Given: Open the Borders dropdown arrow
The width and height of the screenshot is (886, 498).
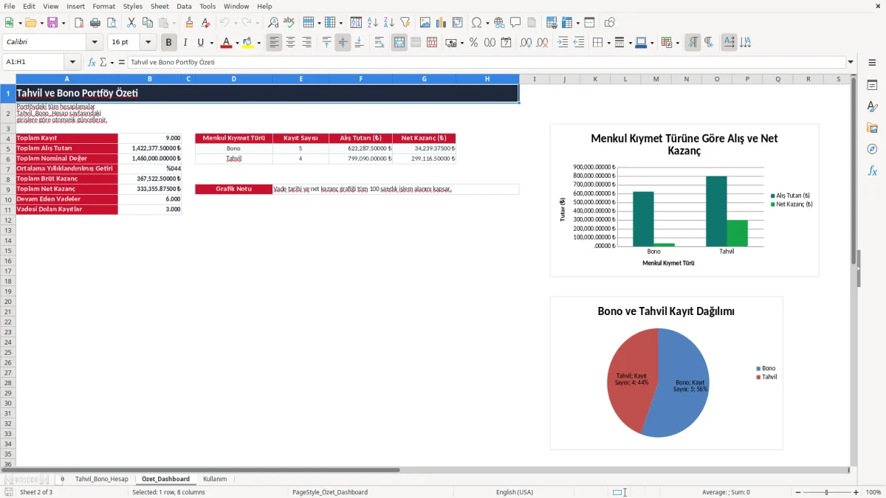Looking at the screenshot, I should 608,43.
